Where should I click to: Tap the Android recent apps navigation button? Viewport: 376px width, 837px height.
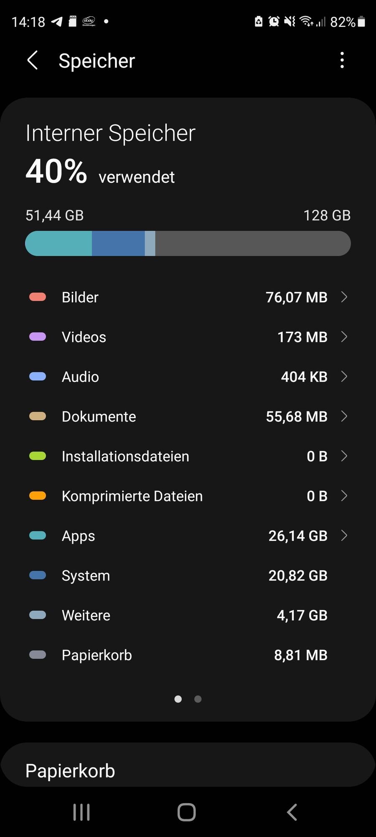81,812
